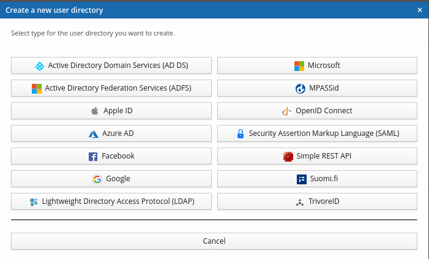Click the Azure AD triangle icon

coord(94,133)
